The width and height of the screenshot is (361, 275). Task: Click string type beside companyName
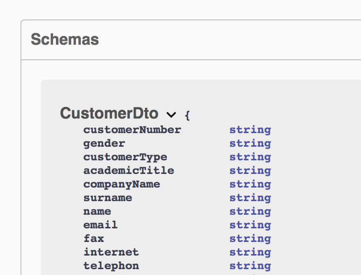(250, 185)
